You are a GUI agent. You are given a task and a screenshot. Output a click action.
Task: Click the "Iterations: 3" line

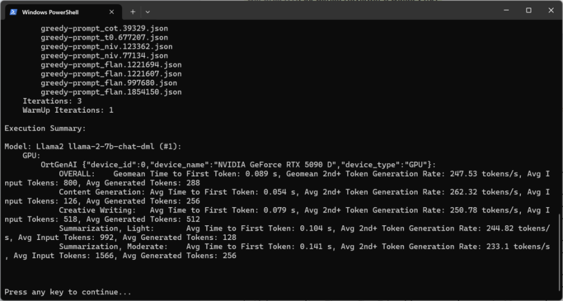click(52, 101)
